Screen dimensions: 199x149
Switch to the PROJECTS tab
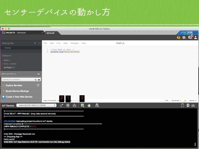pos(11,33)
